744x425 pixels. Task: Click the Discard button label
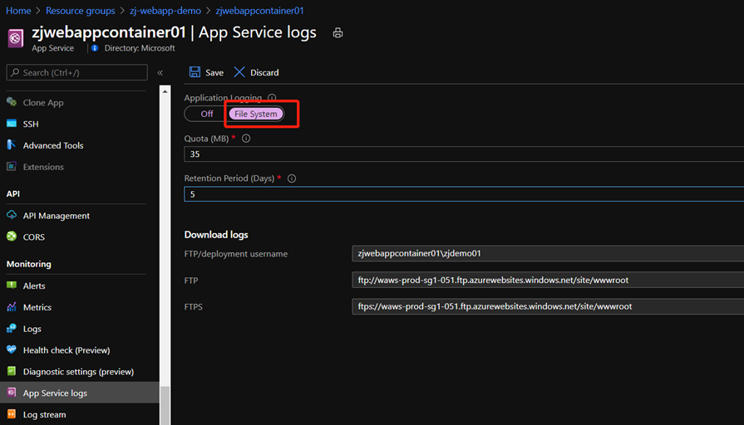click(264, 72)
